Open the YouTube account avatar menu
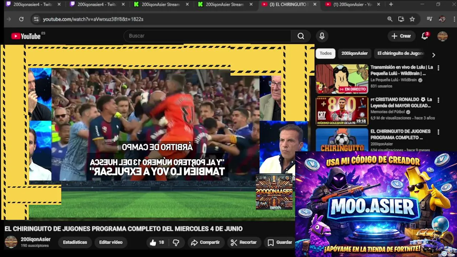Screen dimensions: 457x257 click(x=442, y=36)
